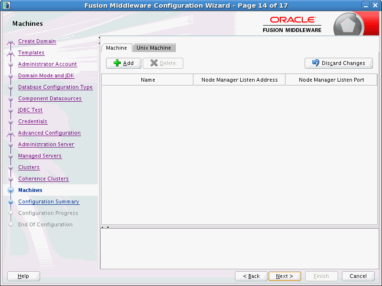The height and width of the screenshot is (286, 382).
Task: Minimize the wizard window
Action: (366, 5)
